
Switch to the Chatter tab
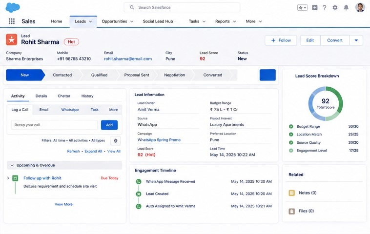click(x=64, y=96)
